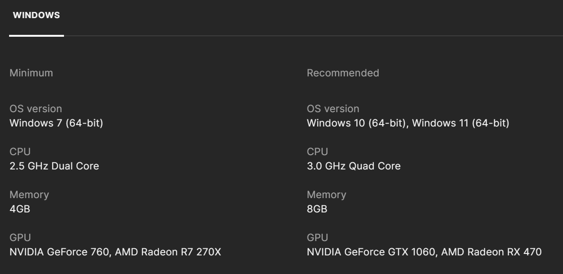
Task: Click the CPU label under Minimum
Action: pos(19,152)
